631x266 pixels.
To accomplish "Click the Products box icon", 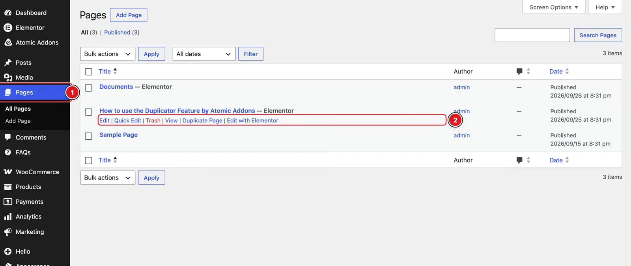I will tap(7, 187).
